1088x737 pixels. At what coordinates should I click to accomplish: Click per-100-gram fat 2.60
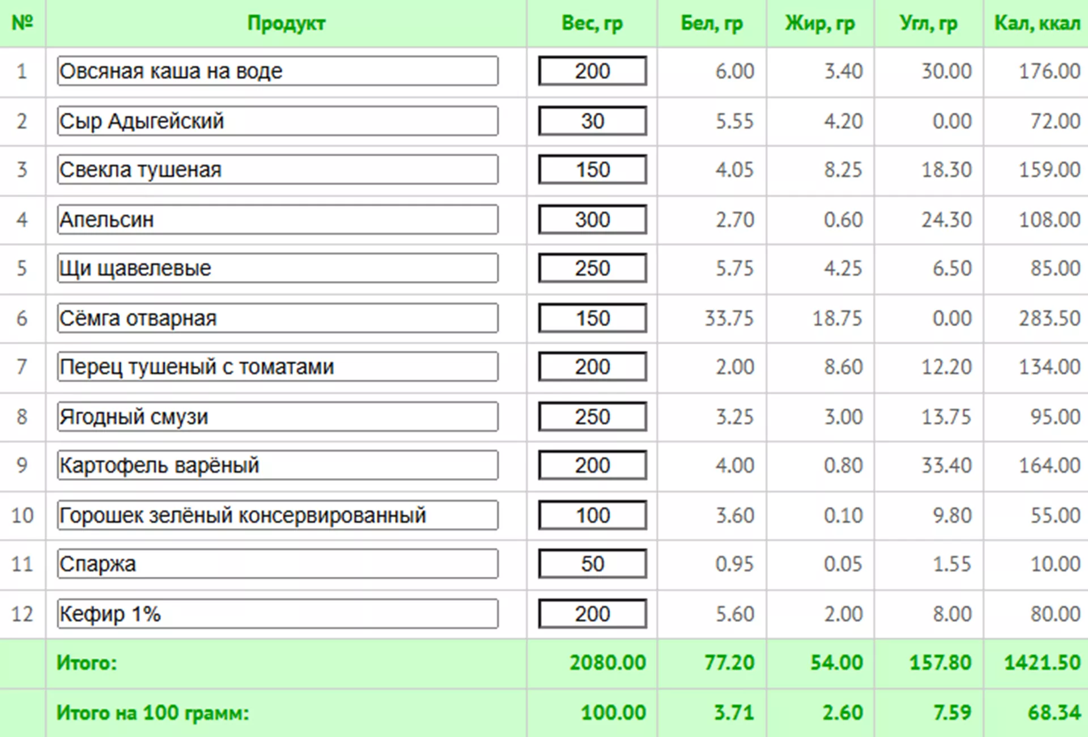pos(843,713)
